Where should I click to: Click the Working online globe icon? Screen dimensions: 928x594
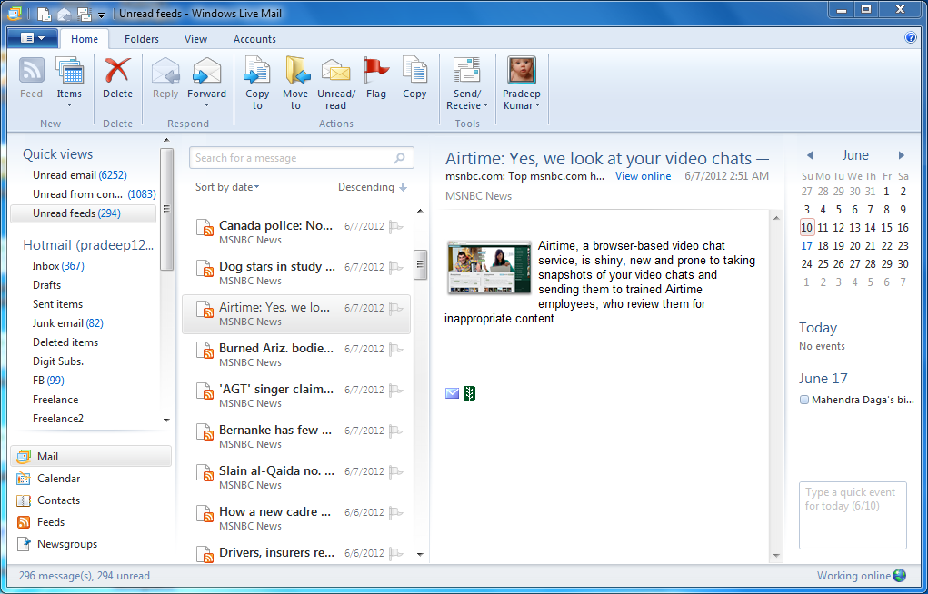tap(899, 576)
